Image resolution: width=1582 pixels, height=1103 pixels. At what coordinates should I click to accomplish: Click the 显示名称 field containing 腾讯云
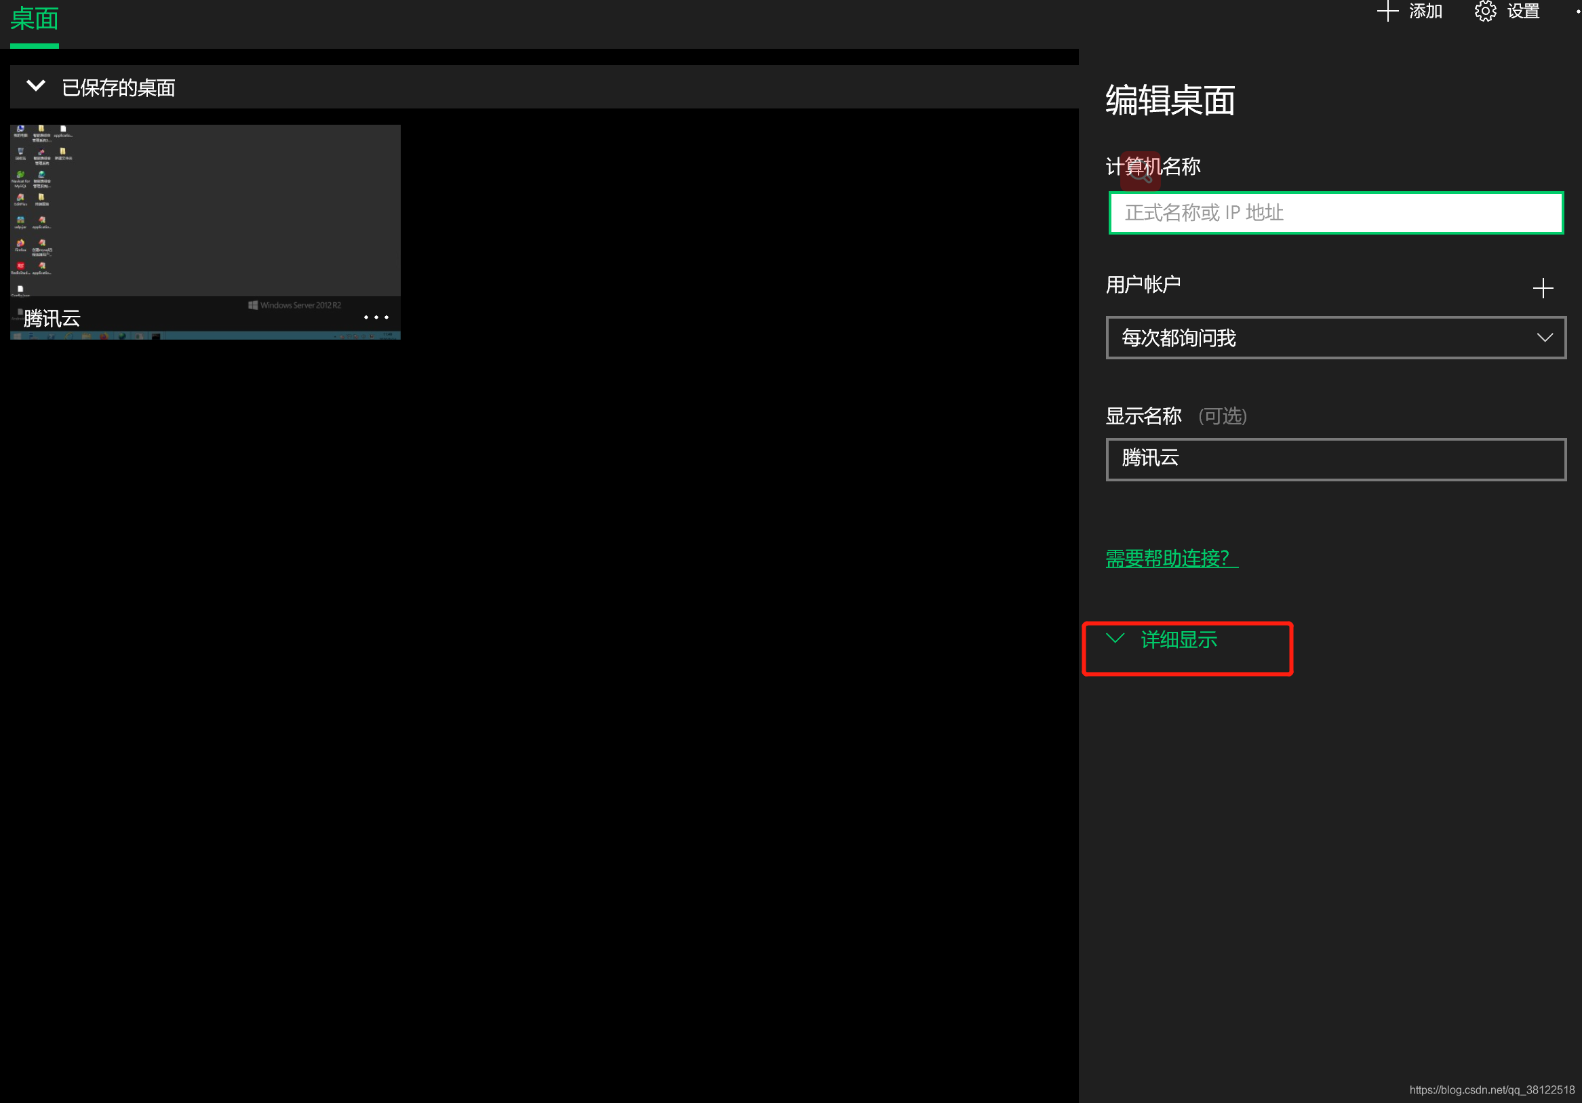tap(1336, 459)
